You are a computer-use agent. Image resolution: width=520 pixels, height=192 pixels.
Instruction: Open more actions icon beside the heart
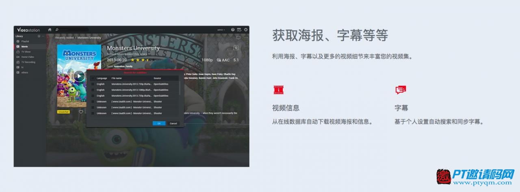point(85,112)
